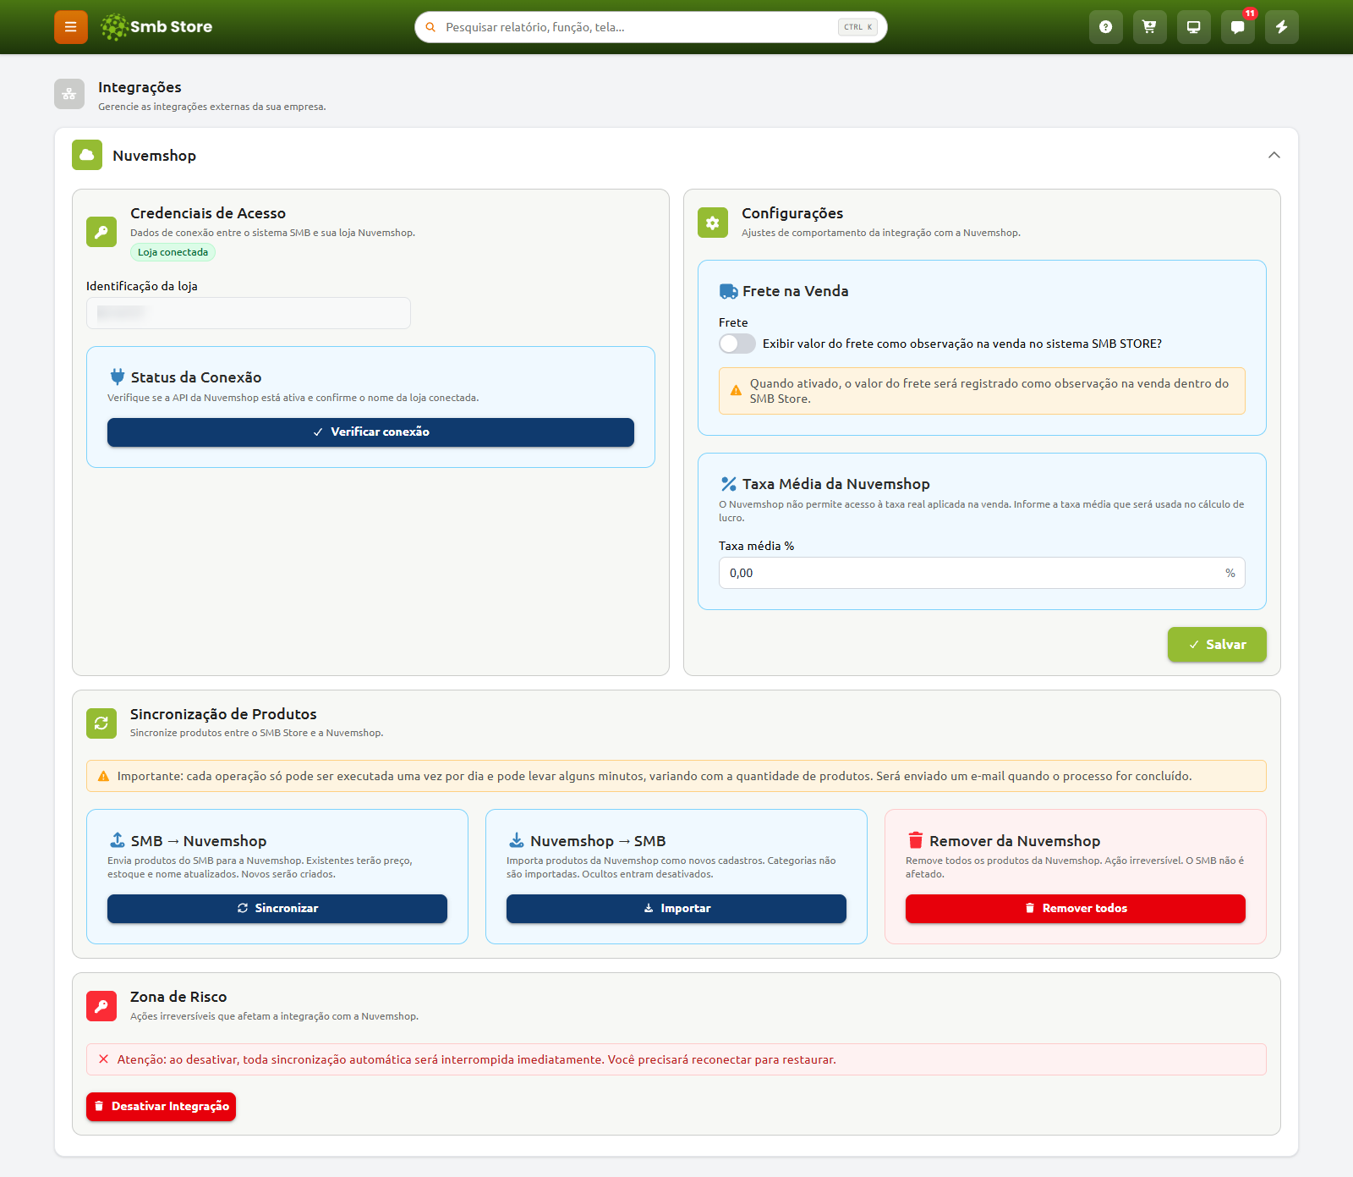This screenshot has width=1353, height=1177.
Task: Click the search bar for reports and functions
Action: click(x=651, y=27)
